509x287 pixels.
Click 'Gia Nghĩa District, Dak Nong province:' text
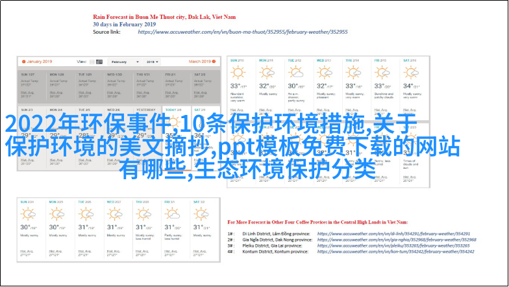coord(277,240)
